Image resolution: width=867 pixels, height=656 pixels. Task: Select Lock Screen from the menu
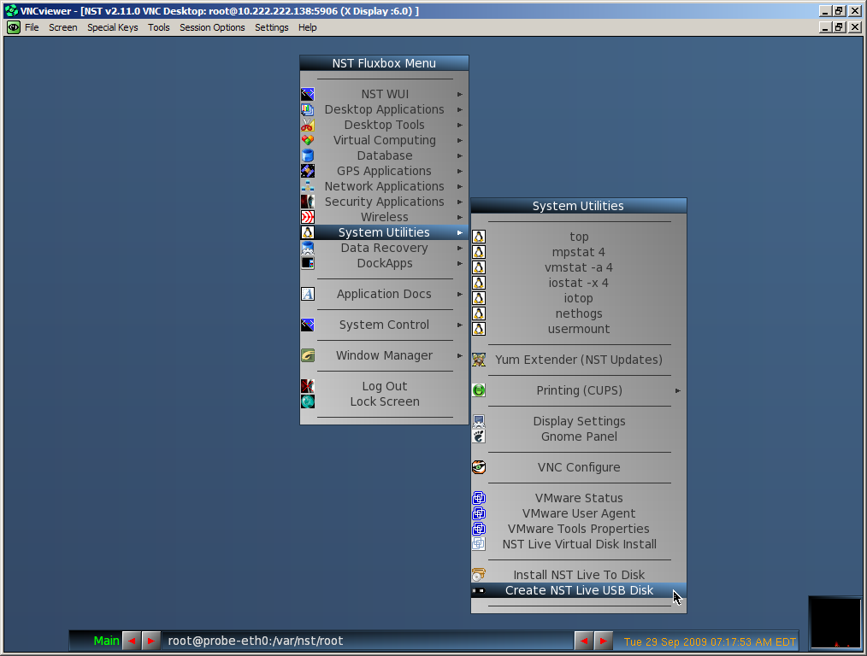384,401
